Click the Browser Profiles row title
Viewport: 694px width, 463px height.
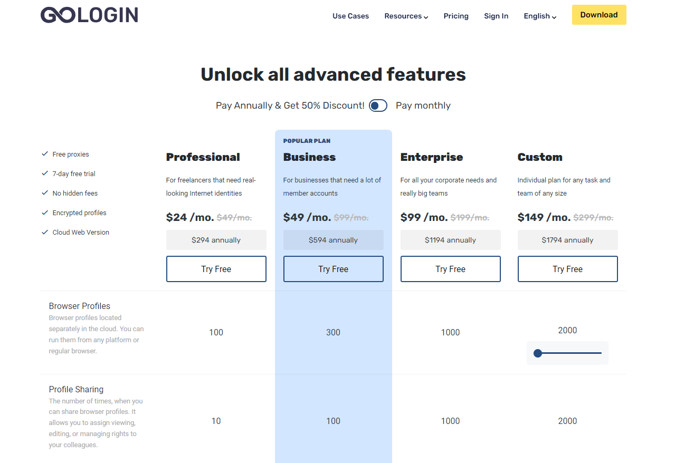80,306
